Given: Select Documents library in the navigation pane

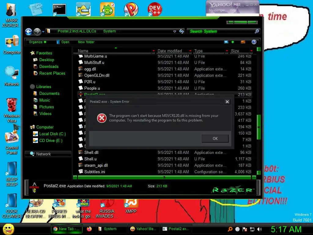Looking at the screenshot, I should point(49,94).
